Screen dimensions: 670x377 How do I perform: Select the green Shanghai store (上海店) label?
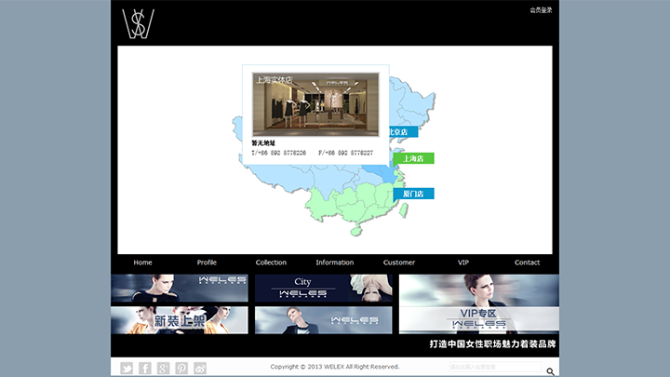(413, 159)
